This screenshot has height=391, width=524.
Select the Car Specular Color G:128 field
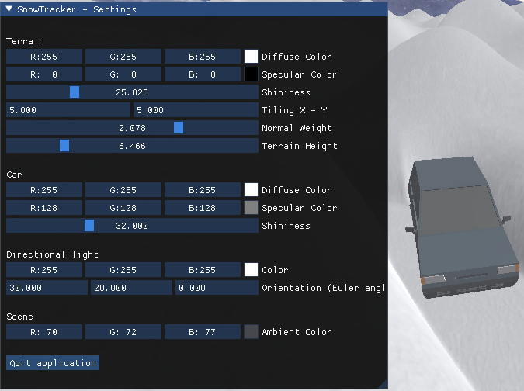pos(123,208)
